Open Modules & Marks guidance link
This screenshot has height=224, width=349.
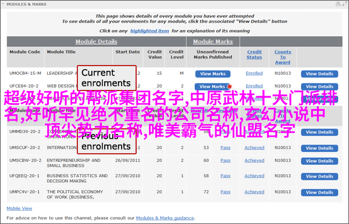coord(165,218)
